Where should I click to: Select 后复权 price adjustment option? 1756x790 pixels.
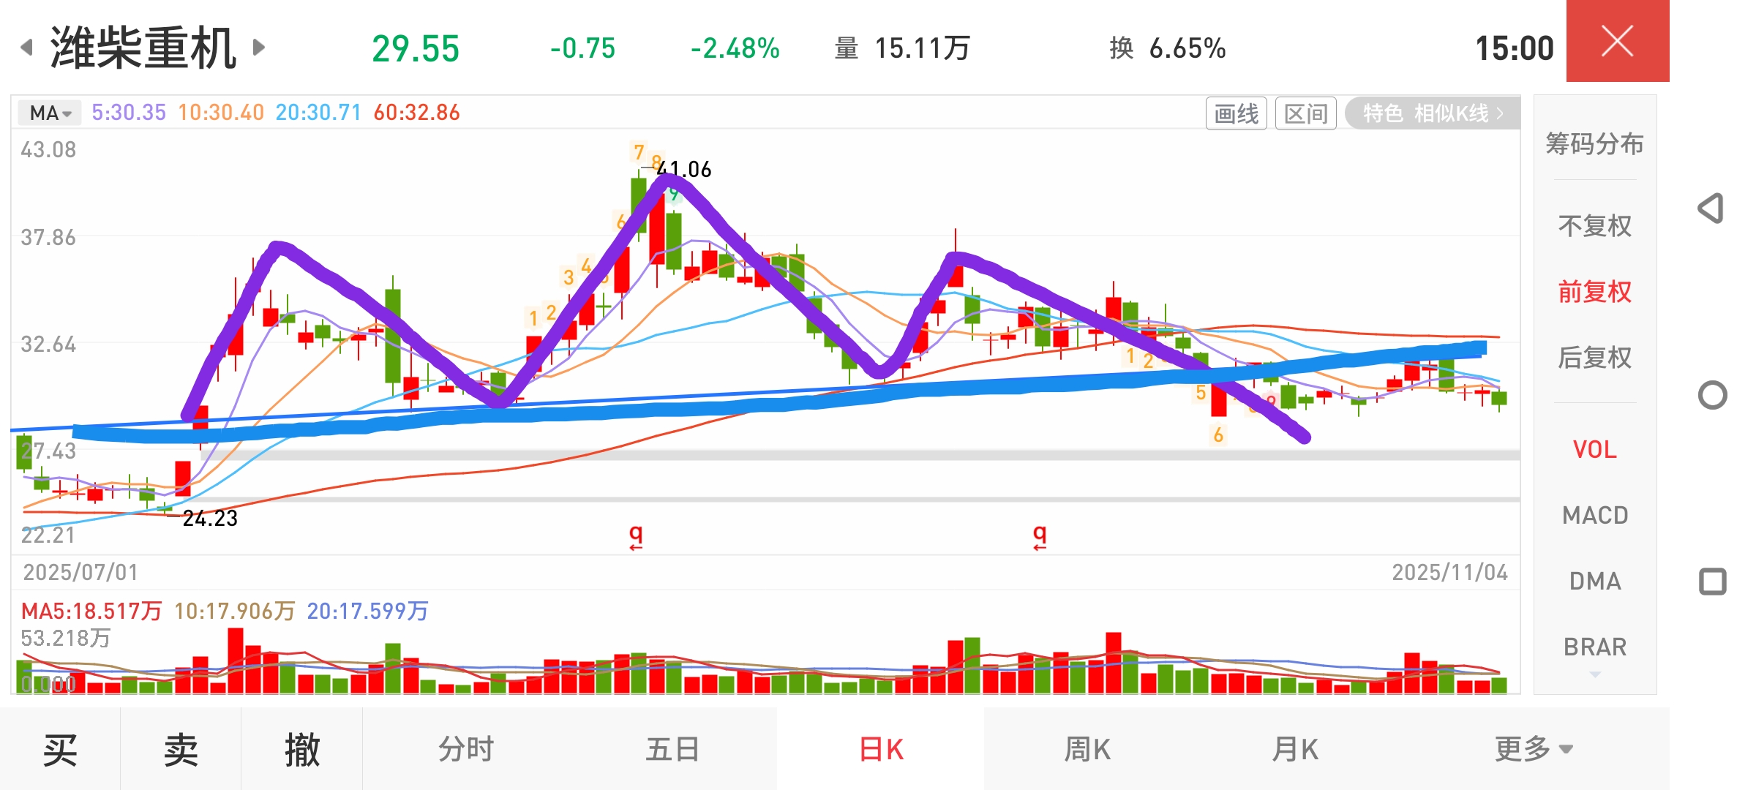click(x=1594, y=358)
